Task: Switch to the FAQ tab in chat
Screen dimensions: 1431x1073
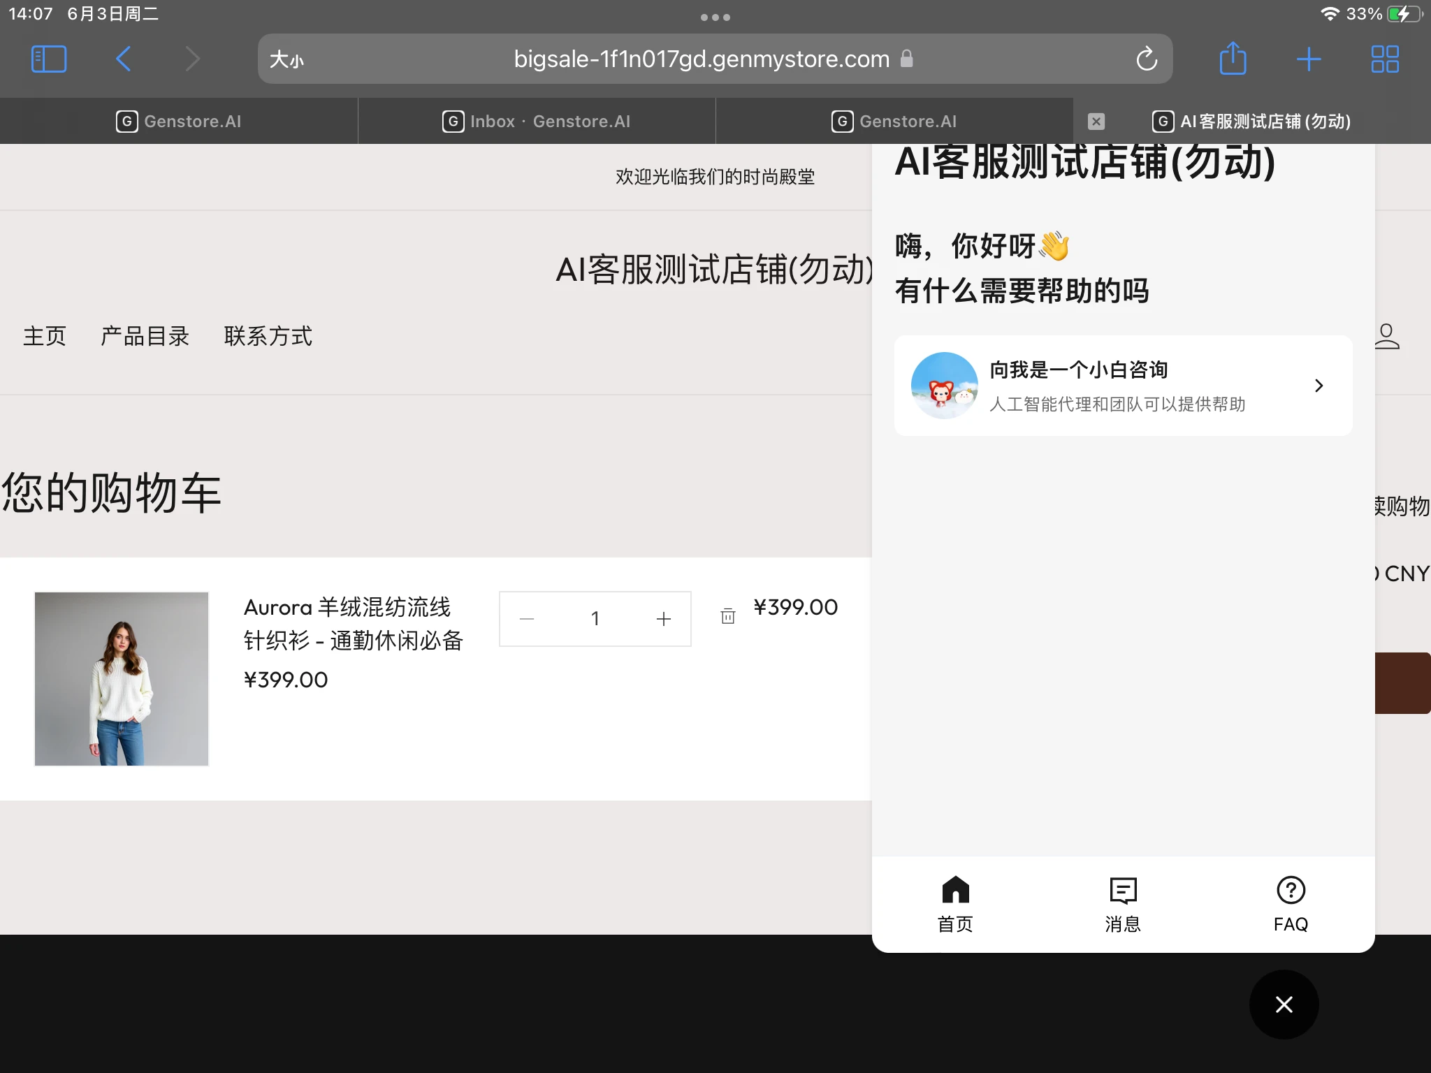Action: click(x=1291, y=904)
